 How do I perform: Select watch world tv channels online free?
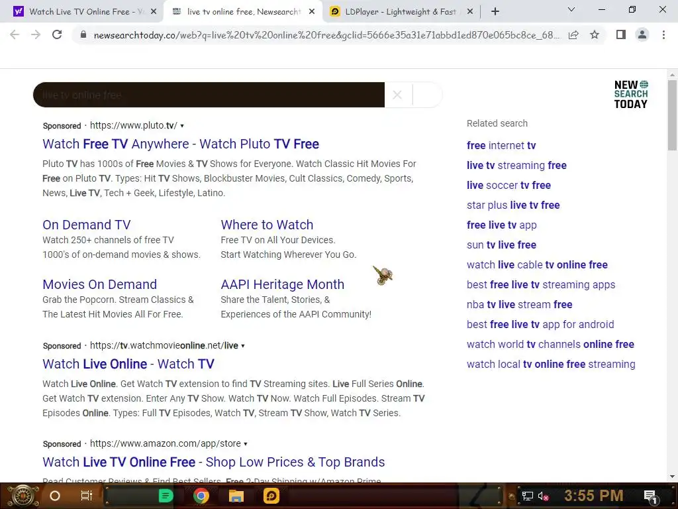(x=550, y=345)
